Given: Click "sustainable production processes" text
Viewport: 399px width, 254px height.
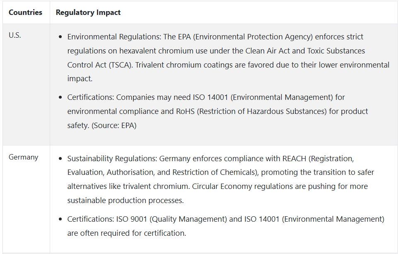Looking at the screenshot, I should [125, 201].
